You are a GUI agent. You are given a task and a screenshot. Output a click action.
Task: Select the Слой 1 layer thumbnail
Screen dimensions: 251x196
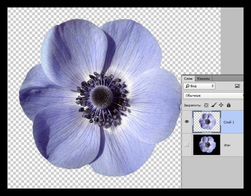207,122
